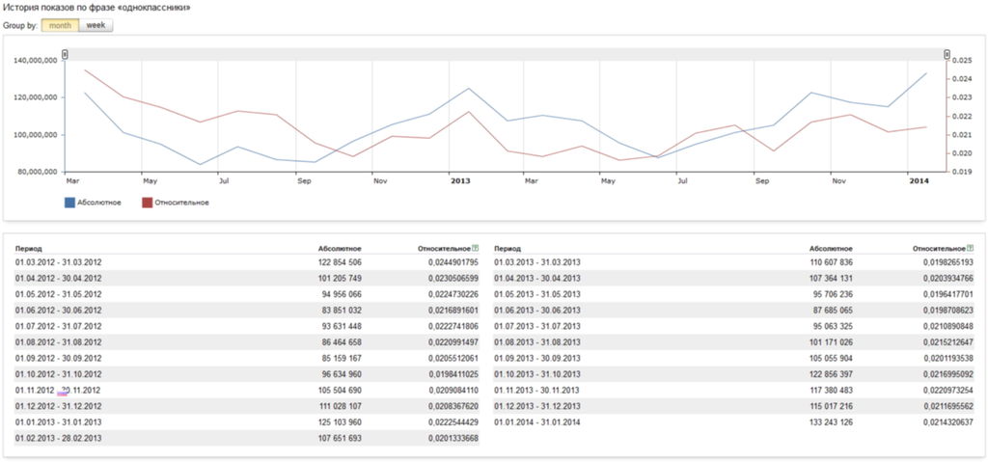This screenshot has width=988, height=462.
Task: Select period 01.01.2013 - 31.01.2013
Action: point(59,422)
